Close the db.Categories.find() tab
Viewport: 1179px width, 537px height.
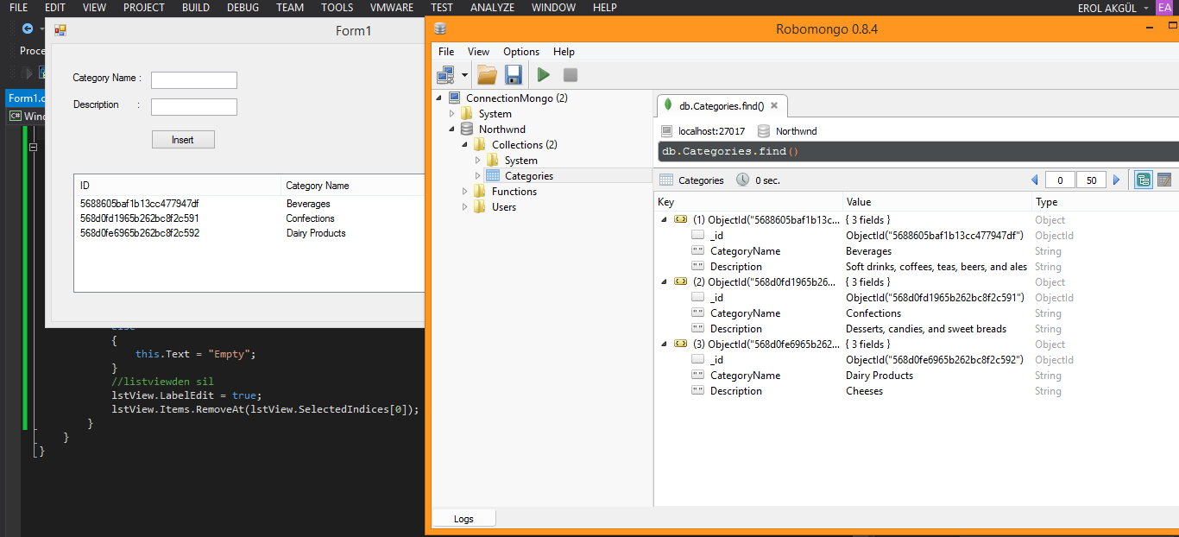(774, 105)
